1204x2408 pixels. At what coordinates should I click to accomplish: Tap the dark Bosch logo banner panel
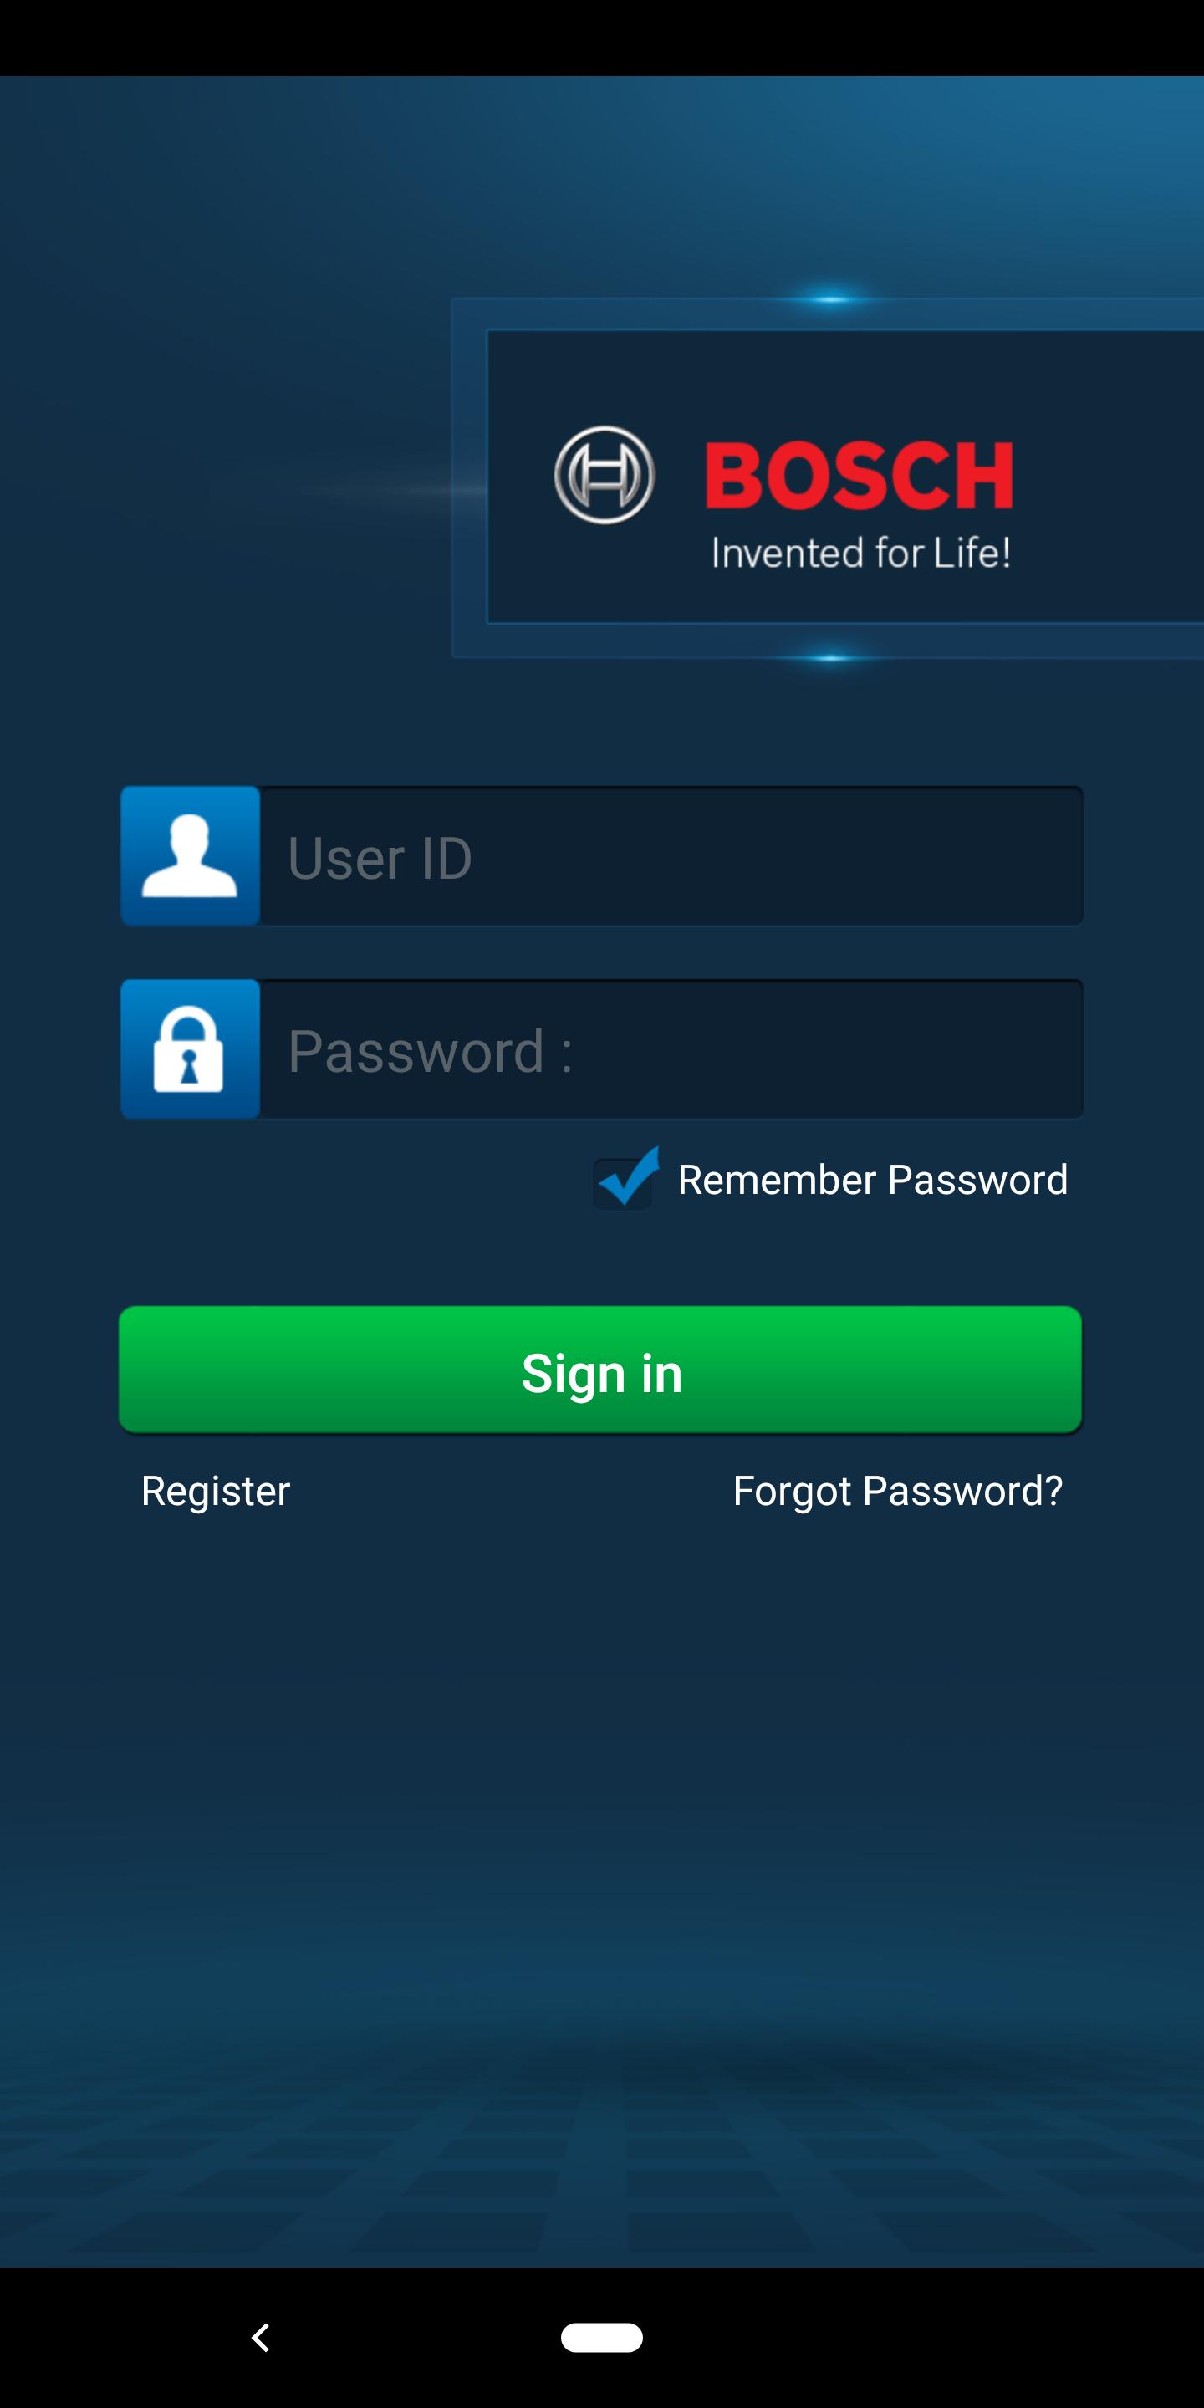click(845, 477)
